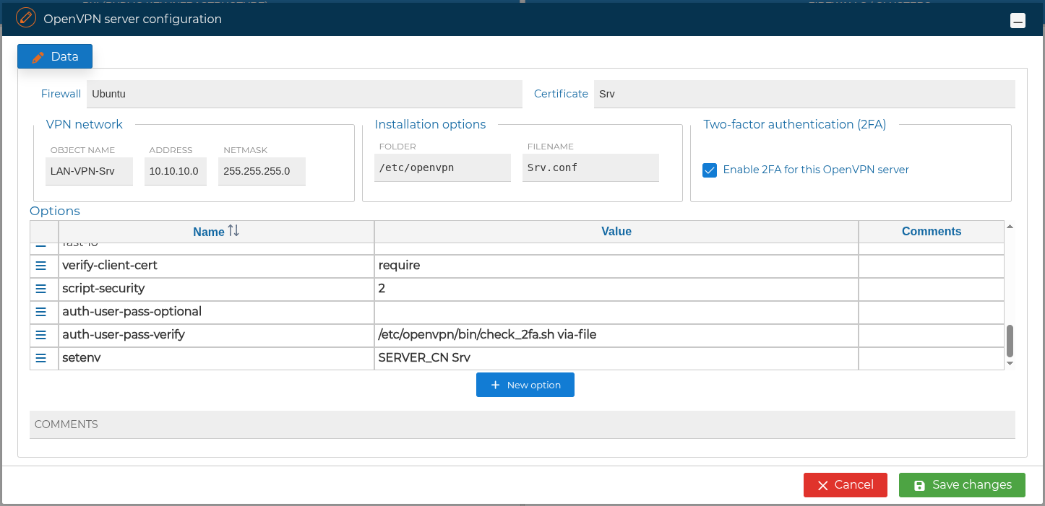Click the Folder field /etc/openvpn
Image resolution: width=1045 pixels, height=506 pixels.
tap(442, 167)
